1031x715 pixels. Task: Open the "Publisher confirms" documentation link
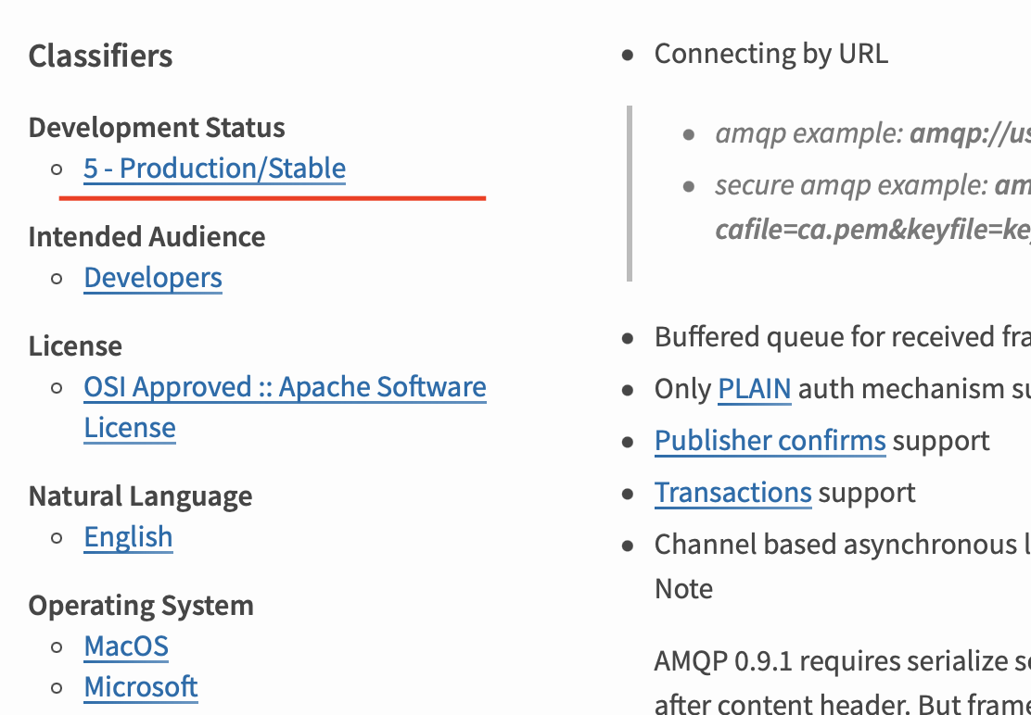(770, 441)
